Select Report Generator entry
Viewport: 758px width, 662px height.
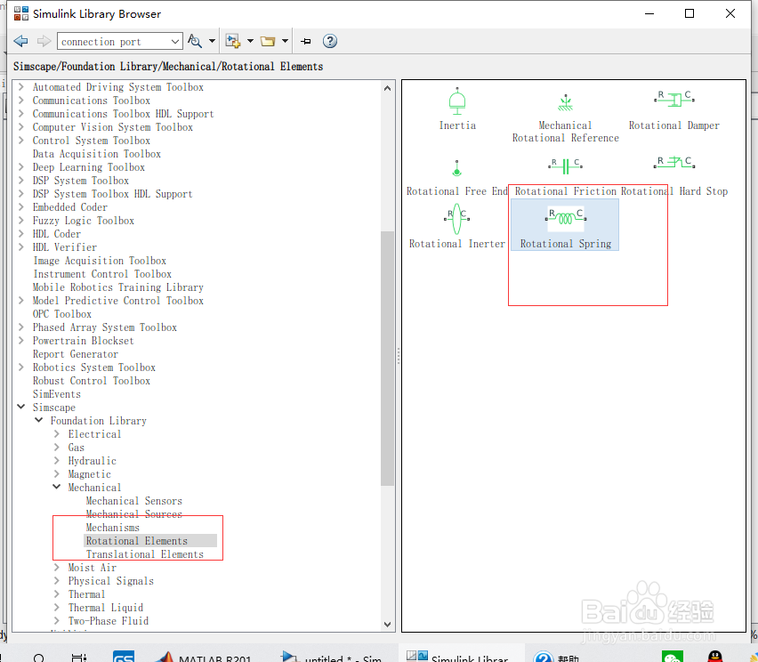(76, 354)
